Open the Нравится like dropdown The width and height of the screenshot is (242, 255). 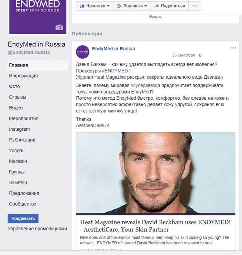[x=95, y=6]
